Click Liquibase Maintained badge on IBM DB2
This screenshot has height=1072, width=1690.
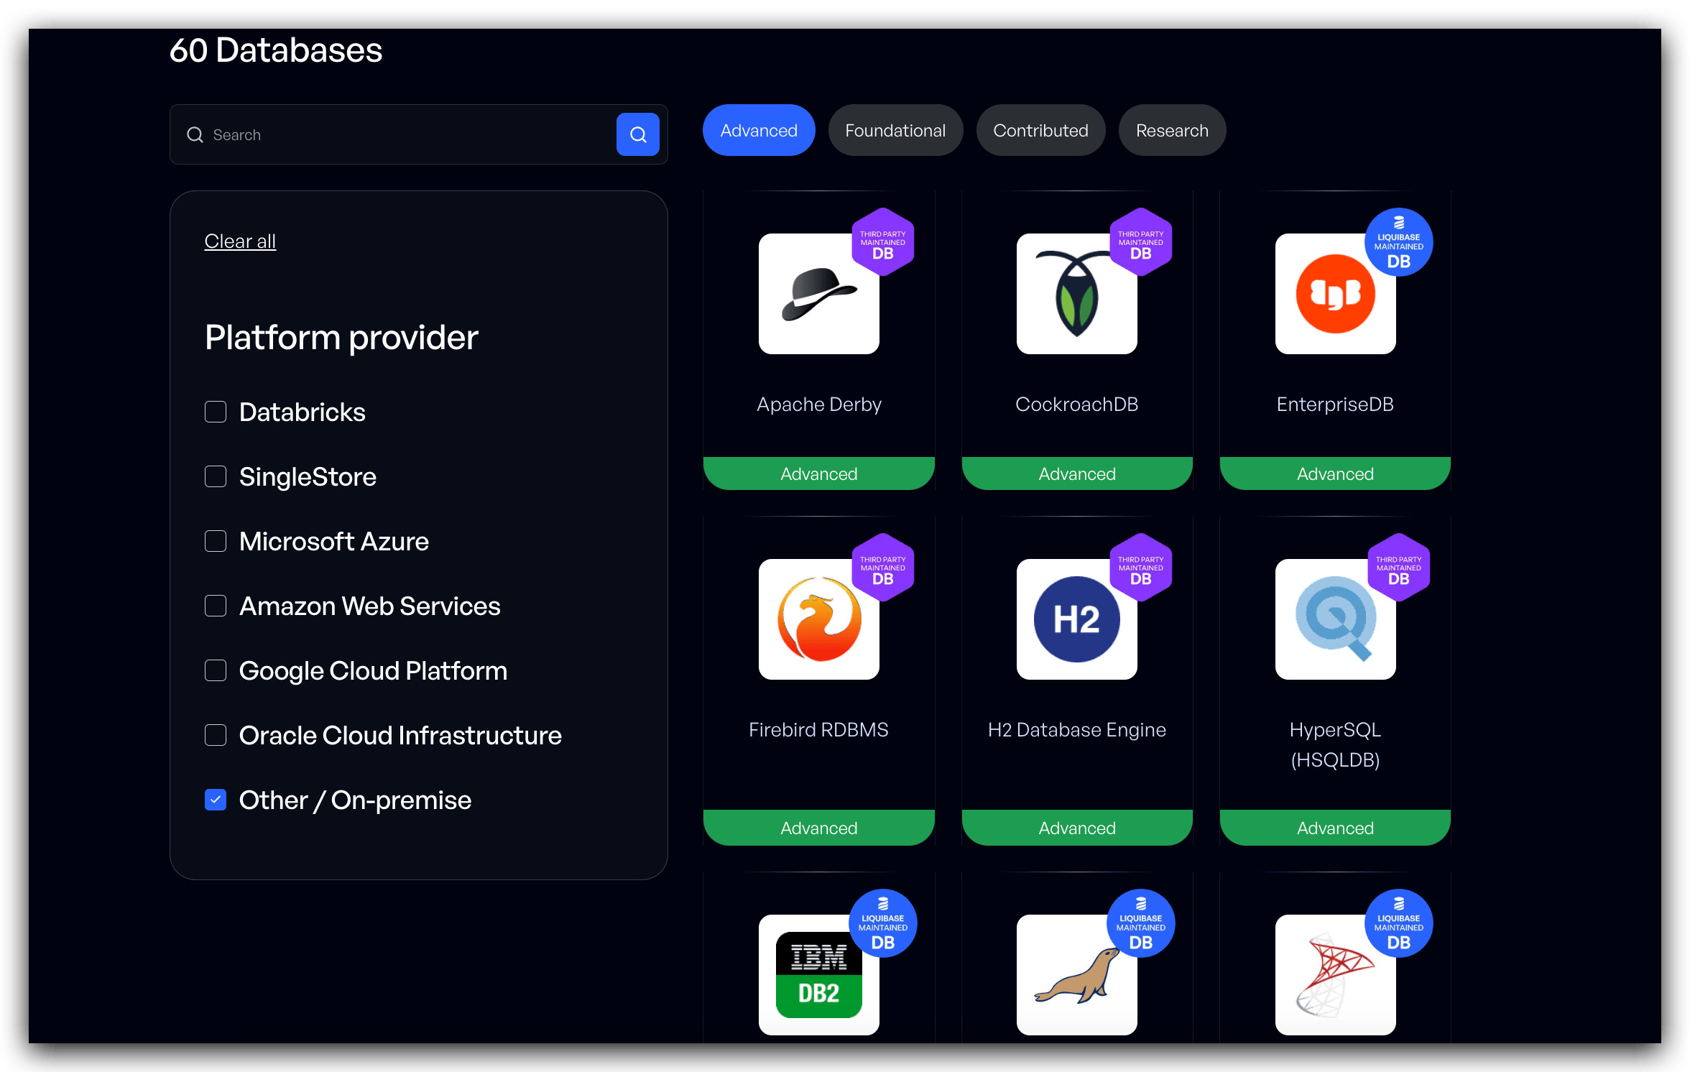coord(883,923)
